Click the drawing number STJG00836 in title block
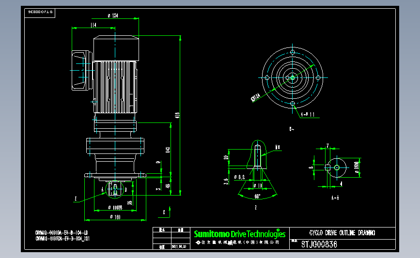This screenshot has width=420, height=258. pos(319,244)
